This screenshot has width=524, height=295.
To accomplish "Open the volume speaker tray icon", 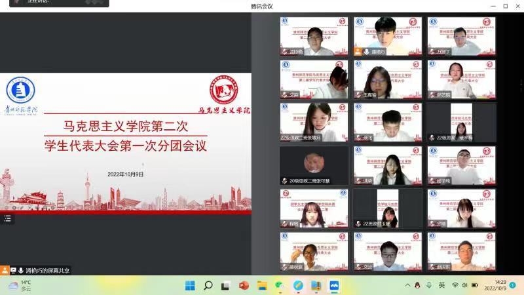I will click(464, 285).
